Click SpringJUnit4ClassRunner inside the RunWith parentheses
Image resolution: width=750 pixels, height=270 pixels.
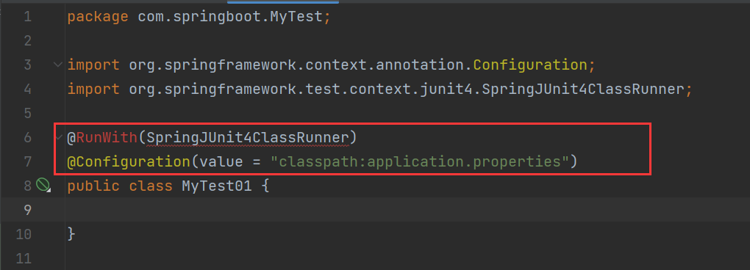pyautogui.click(x=248, y=138)
